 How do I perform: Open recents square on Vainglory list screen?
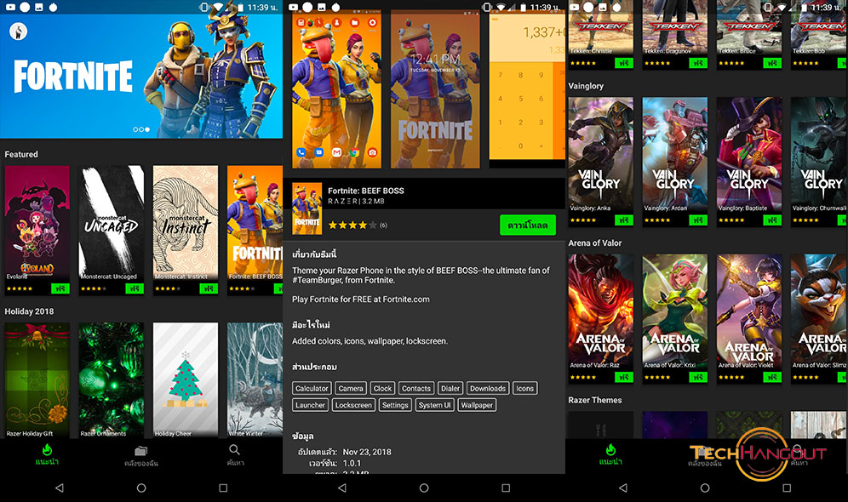pyautogui.click(x=787, y=488)
